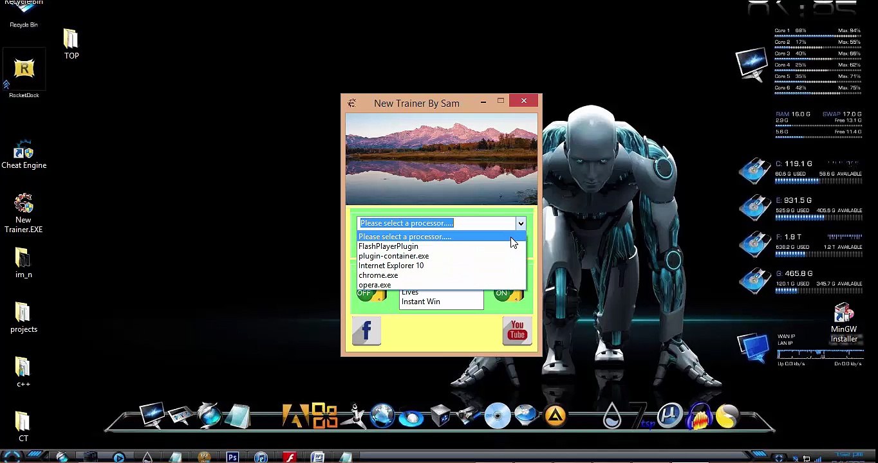The height and width of the screenshot is (463, 878).
Task: Click the E: drive usage bar
Action: click(819, 217)
